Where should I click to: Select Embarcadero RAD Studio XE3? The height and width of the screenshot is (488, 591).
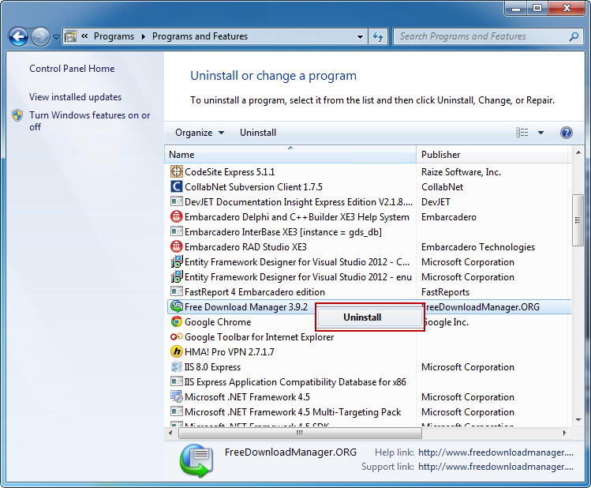click(245, 247)
